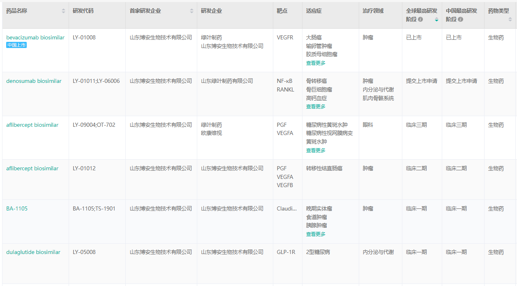Viewport: 517px width, 286px height.
Task: Click 大肠癌 indication text
Action: (x=314, y=37)
